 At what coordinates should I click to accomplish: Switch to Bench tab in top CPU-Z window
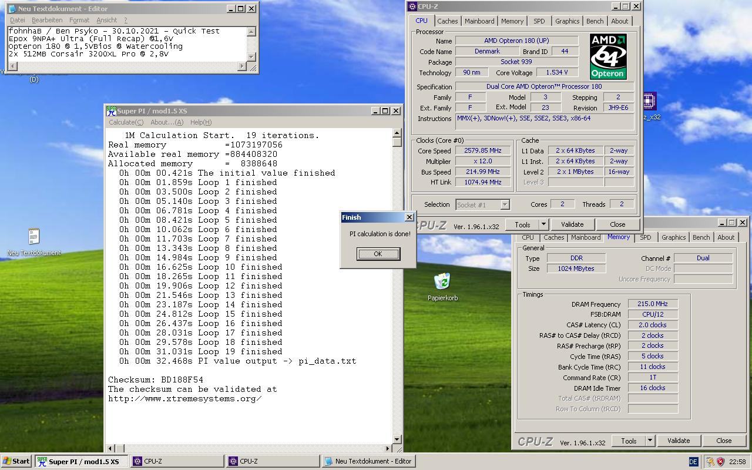tap(595, 21)
